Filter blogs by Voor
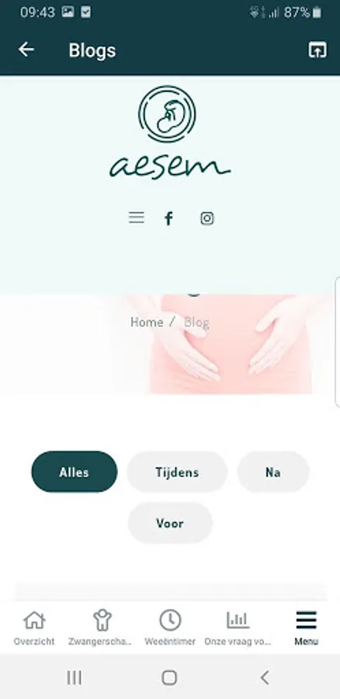The width and height of the screenshot is (340, 699). pyautogui.click(x=170, y=523)
